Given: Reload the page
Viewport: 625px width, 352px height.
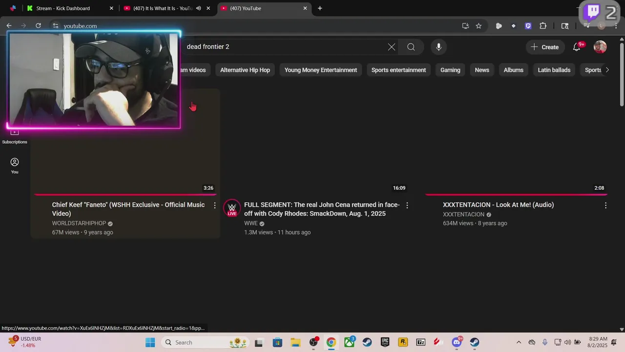Looking at the screenshot, I should tap(38, 26).
